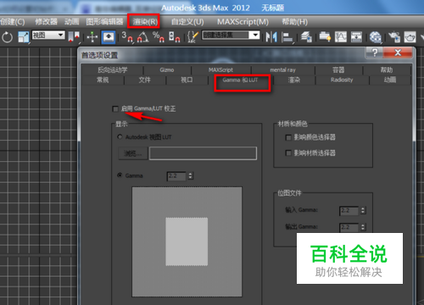Switch to the 常规 tab
Viewport: 424px width, 305px height.
[103, 80]
